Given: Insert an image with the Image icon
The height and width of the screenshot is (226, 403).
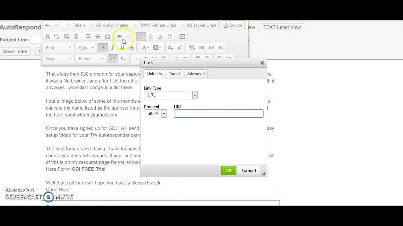Looking at the screenshot, I should (88, 36).
